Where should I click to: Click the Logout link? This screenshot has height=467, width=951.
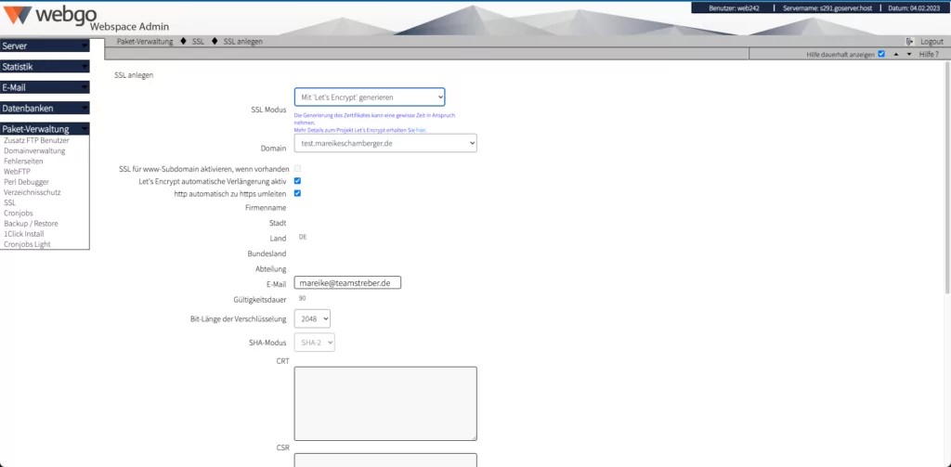(931, 42)
